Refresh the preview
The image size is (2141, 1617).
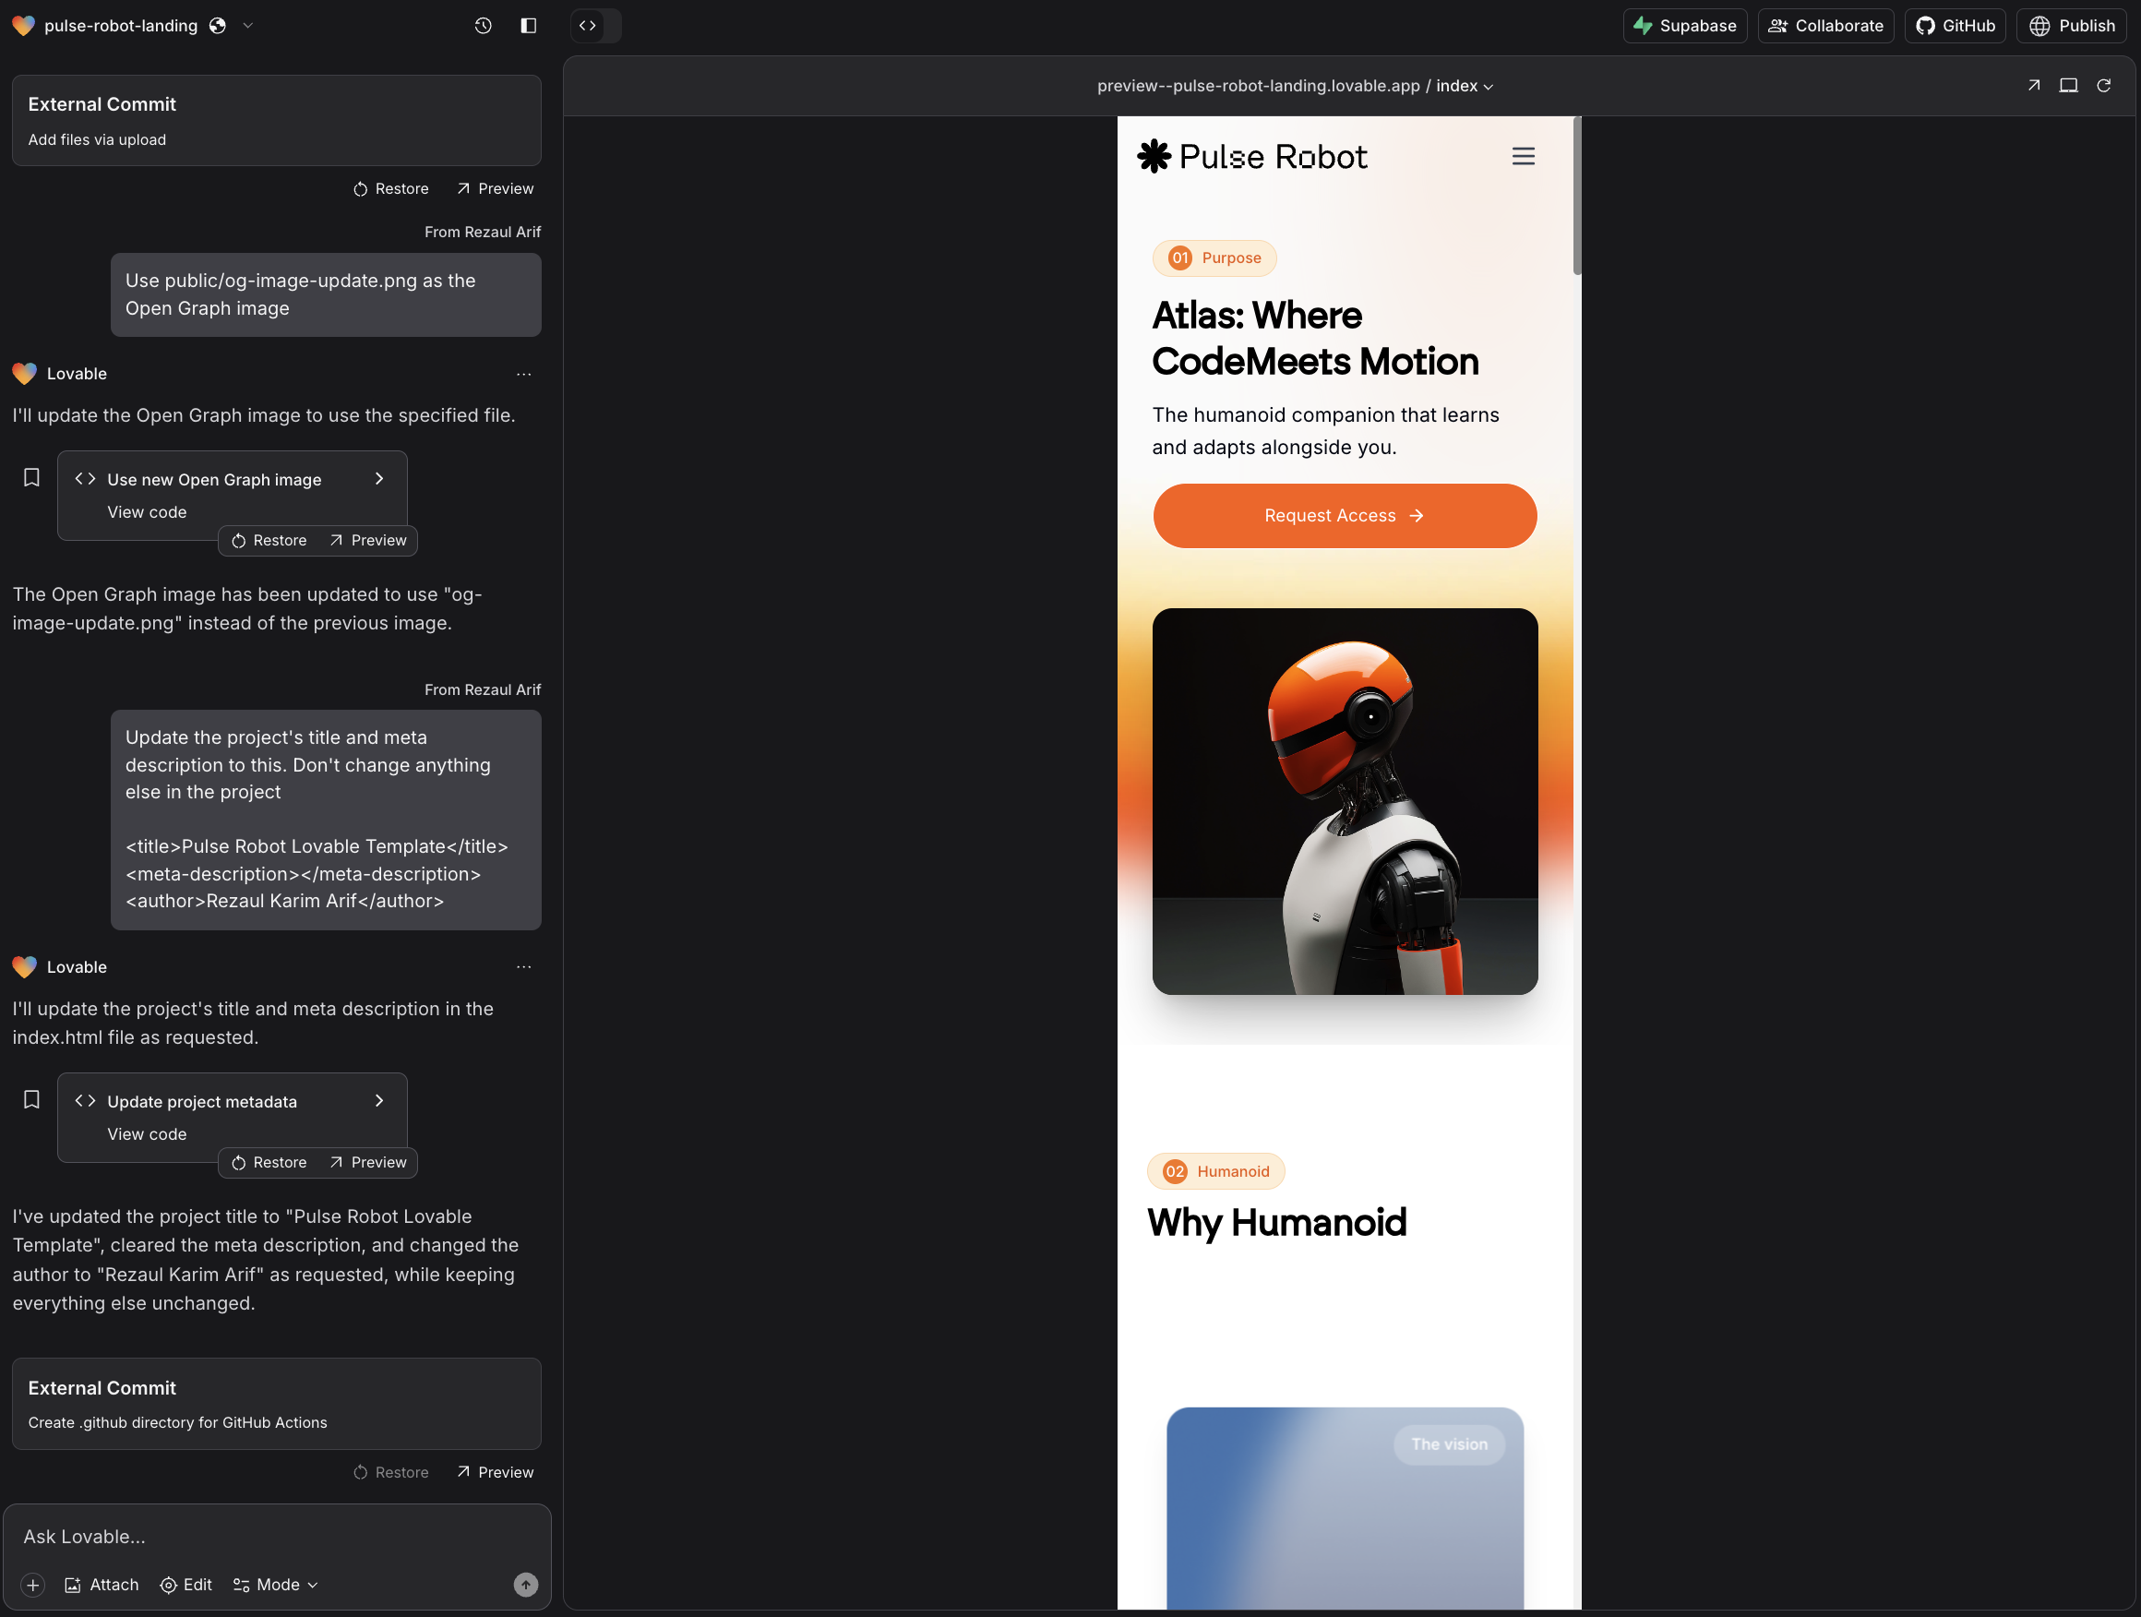click(2104, 85)
